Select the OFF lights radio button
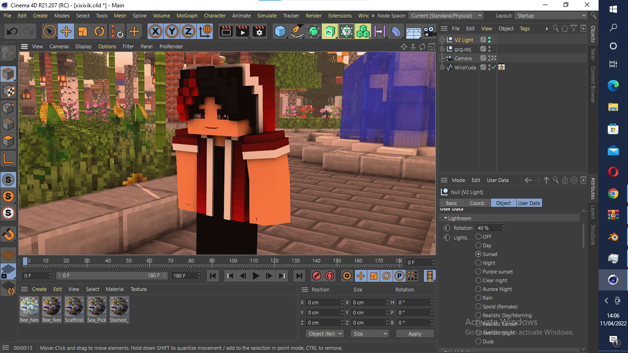 [478, 237]
